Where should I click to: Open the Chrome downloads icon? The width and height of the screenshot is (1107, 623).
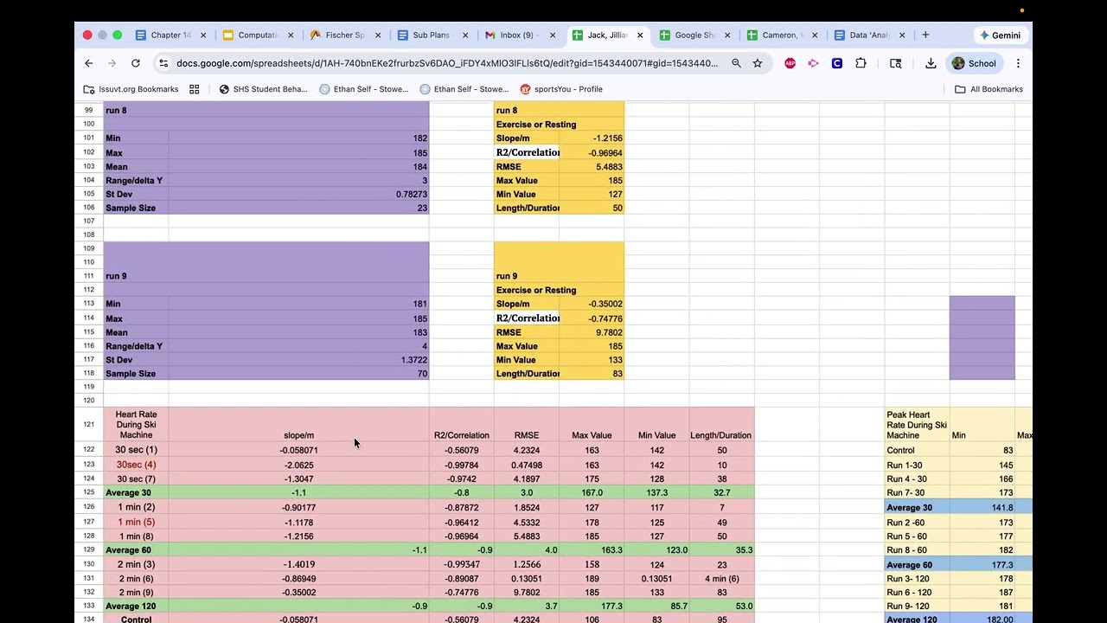931,63
